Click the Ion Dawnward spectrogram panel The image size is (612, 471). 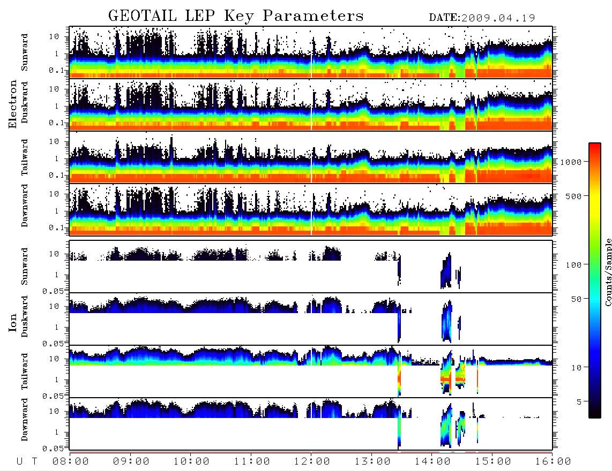[x=311, y=424]
